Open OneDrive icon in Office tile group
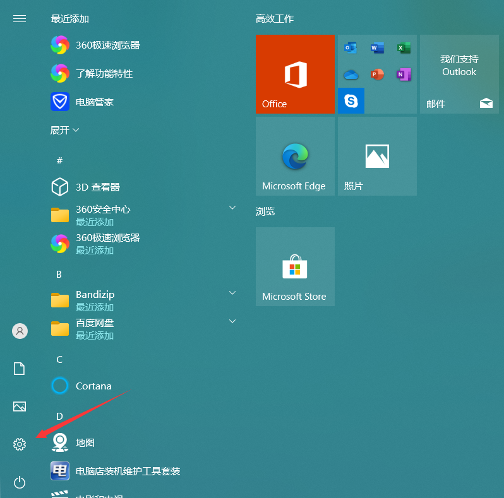504x498 pixels. [x=351, y=74]
